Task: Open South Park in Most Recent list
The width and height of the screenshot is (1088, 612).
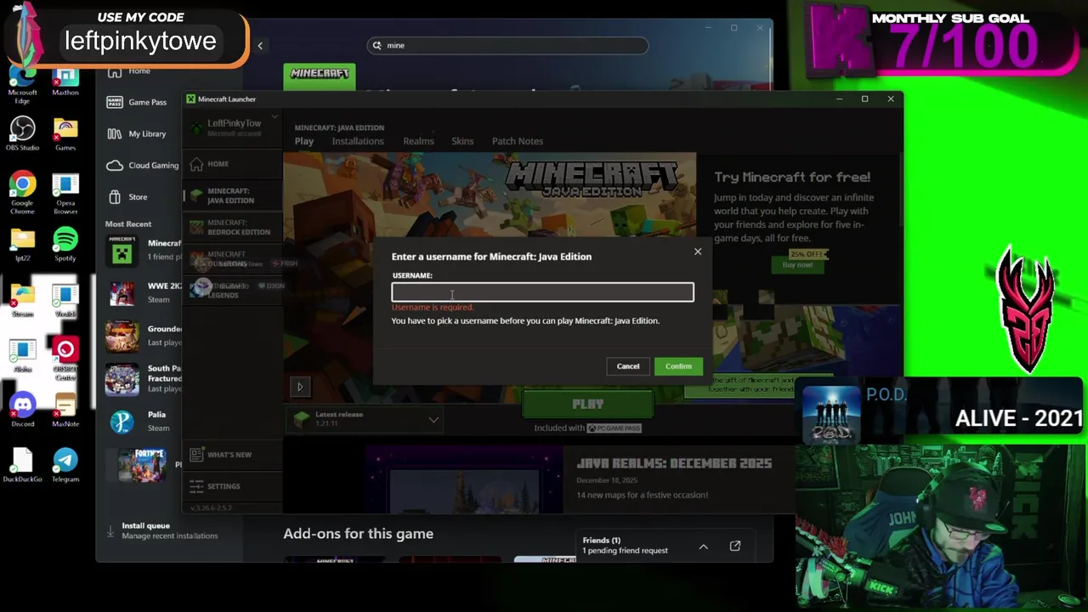Action: point(143,379)
